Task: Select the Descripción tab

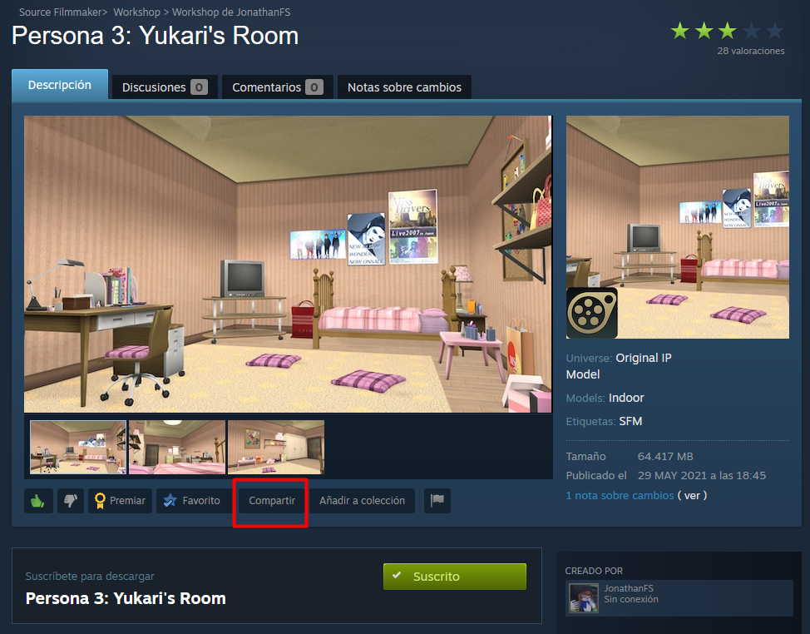Action: (x=59, y=84)
